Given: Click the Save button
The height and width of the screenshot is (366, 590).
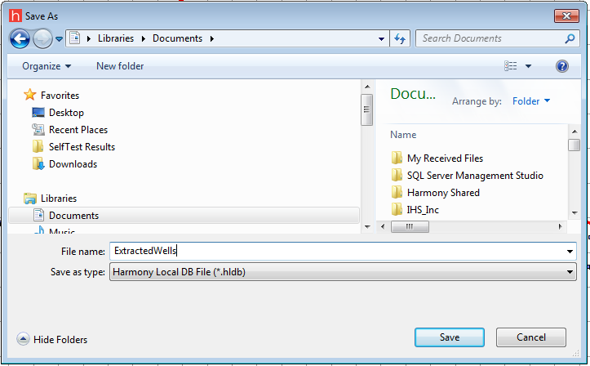Looking at the screenshot, I should (449, 337).
